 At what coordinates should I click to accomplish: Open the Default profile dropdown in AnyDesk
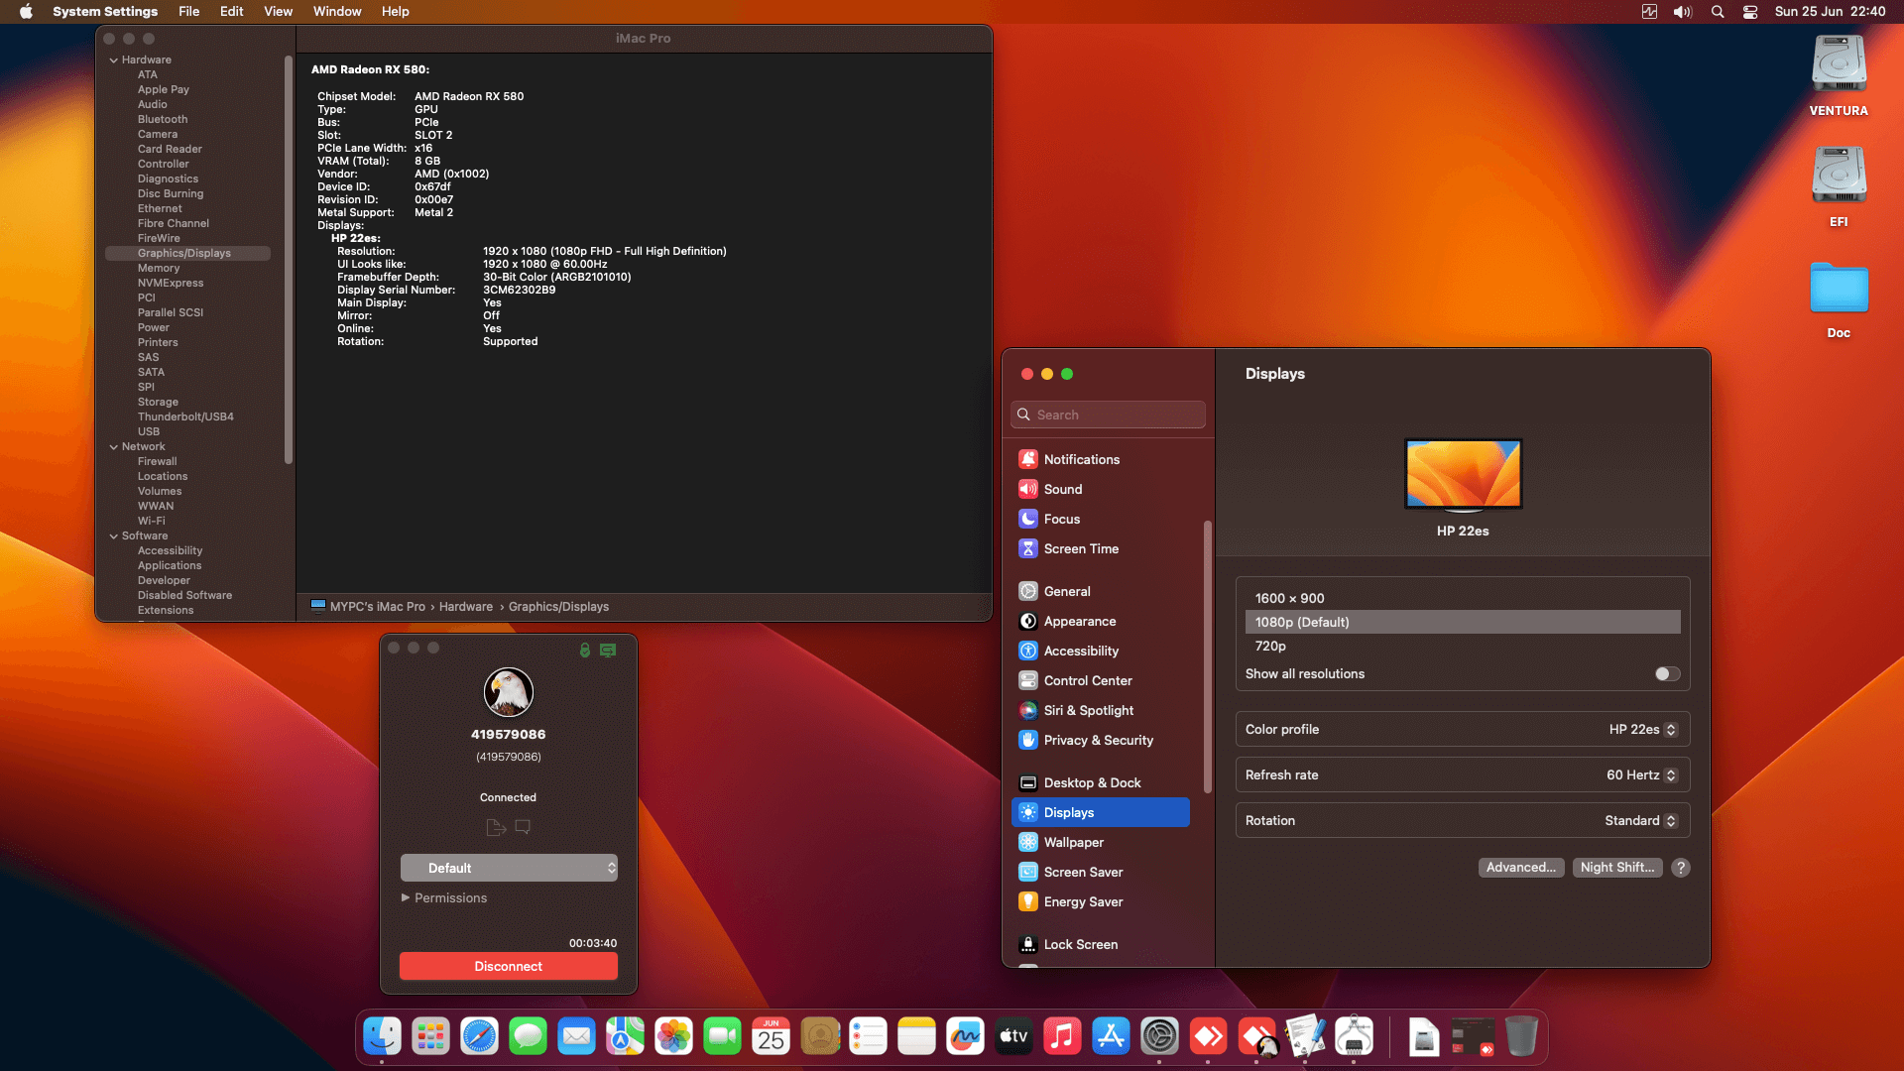tap(509, 868)
